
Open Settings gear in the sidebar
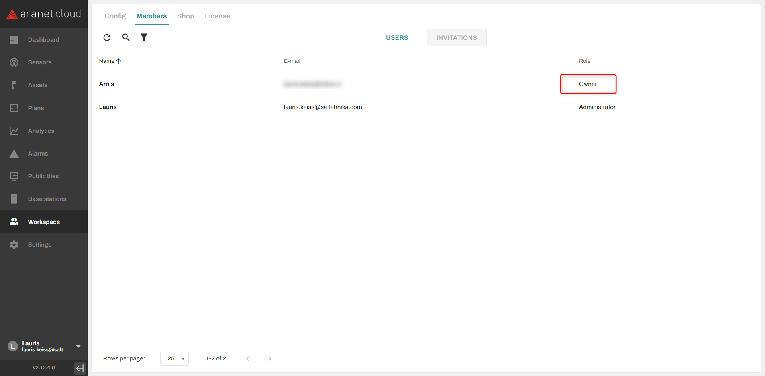click(39, 245)
